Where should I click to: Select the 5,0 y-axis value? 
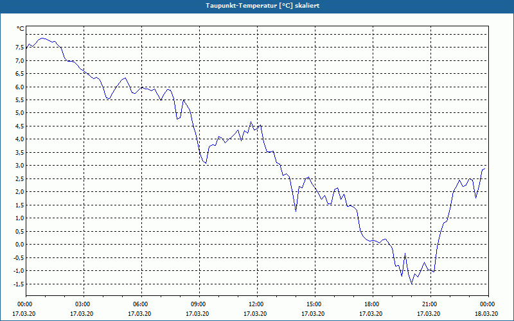coord(20,113)
